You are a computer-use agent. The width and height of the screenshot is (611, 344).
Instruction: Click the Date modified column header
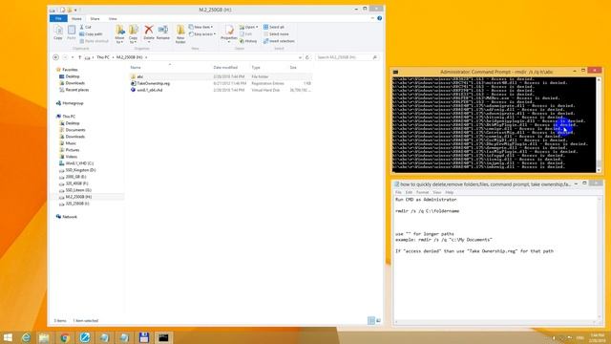(x=225, y=68)
